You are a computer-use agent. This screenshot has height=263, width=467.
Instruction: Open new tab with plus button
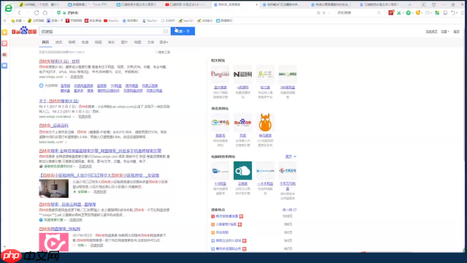[410, 5]
